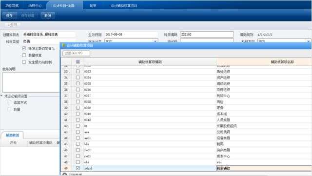312x176 pixels.
Task: Open the 制单 tab
Action: [93, 5]
